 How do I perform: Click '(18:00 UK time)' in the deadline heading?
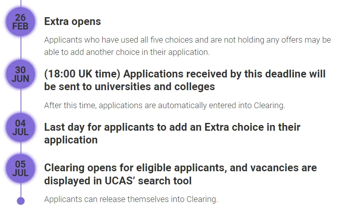82,74
